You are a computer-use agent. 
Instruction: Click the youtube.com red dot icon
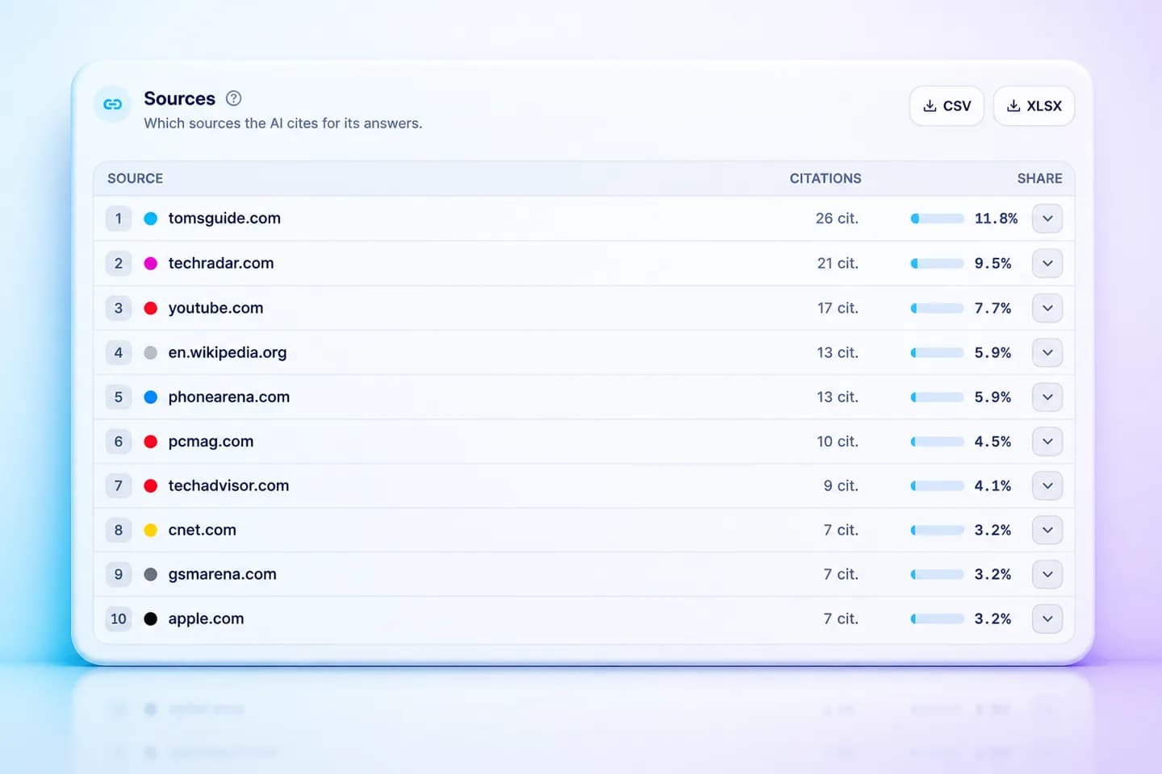[150, 308]
